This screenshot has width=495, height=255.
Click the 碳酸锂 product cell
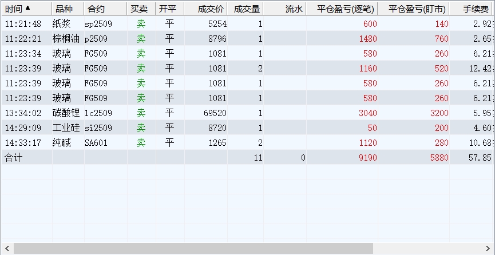click(66, 113)
